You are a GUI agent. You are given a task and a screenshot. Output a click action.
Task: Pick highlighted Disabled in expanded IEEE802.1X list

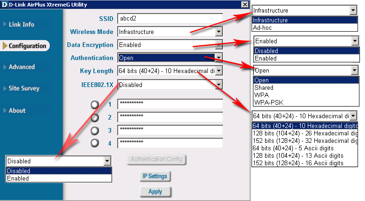click(x=59, y=171)
